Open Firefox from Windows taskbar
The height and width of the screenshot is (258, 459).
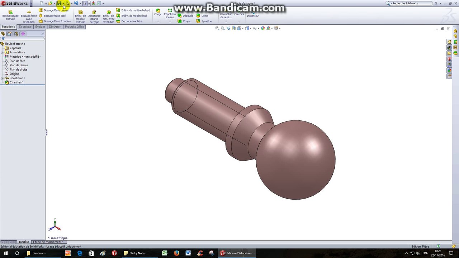[x=176, y=253]
